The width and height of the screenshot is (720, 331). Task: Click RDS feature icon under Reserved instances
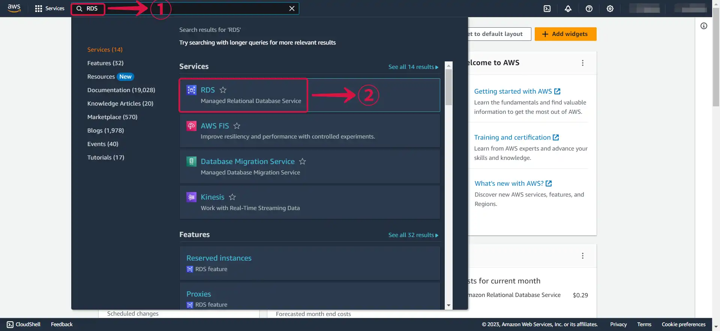pyautogui.click(x=190, y=269)
